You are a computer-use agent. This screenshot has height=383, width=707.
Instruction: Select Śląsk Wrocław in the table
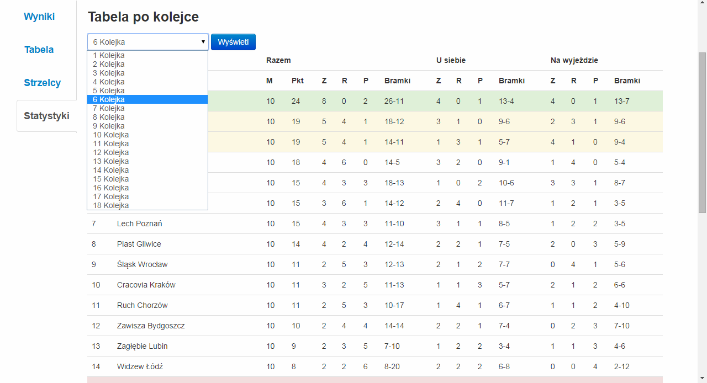[142, 264]
